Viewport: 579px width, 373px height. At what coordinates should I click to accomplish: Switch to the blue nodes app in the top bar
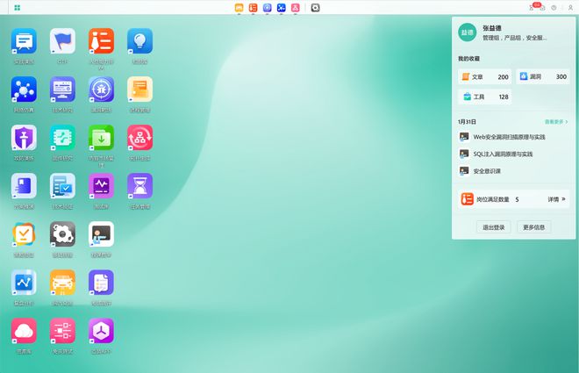click(282, 8)
